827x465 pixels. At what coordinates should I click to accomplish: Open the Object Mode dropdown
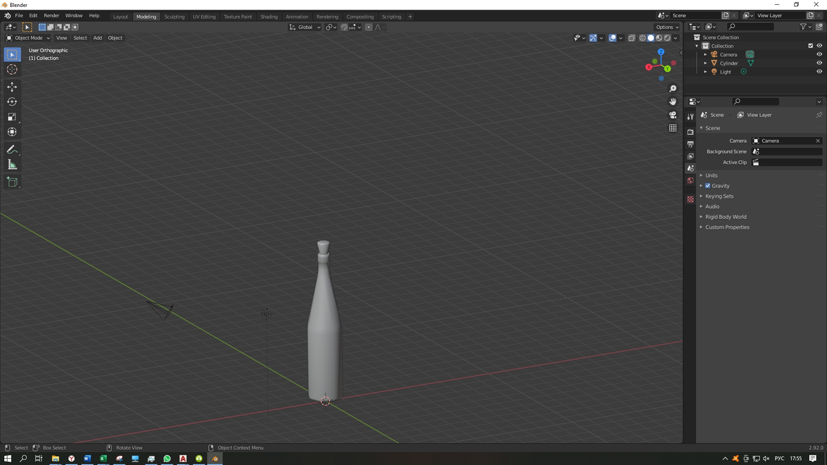(28, 38)
